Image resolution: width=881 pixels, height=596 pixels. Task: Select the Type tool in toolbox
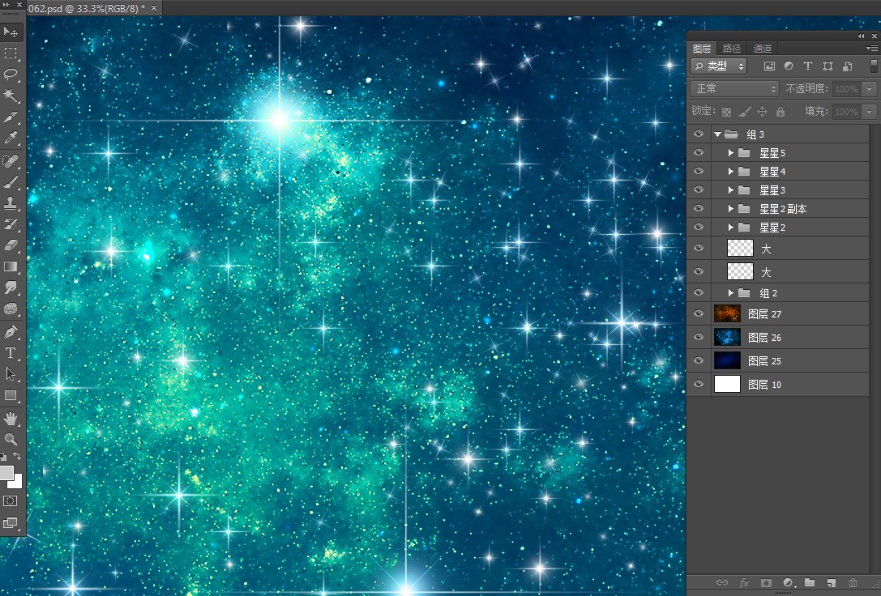click(x=11, y=353)
